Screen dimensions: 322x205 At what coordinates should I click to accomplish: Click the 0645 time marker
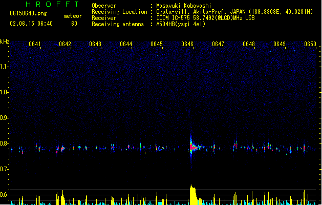point(157,44)
